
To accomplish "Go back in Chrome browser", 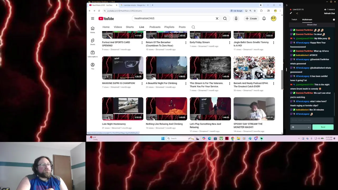I will point(90,11).
